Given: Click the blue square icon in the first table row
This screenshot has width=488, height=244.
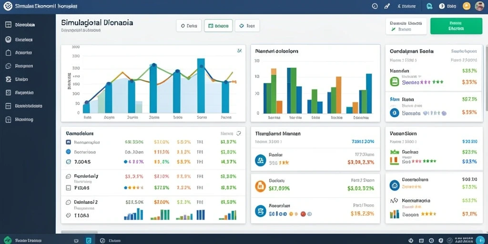Looking at the screenshot, I should 69,142.
